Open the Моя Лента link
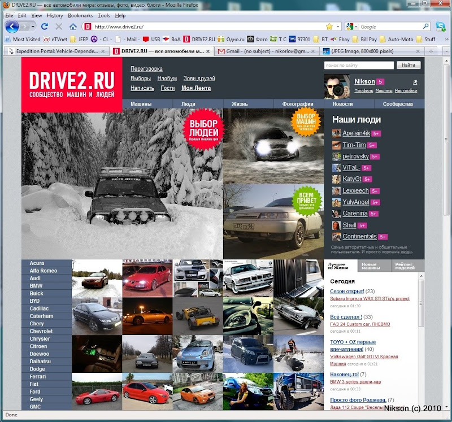The height and width of the screenshot is (422, 452). pos(196,88)
